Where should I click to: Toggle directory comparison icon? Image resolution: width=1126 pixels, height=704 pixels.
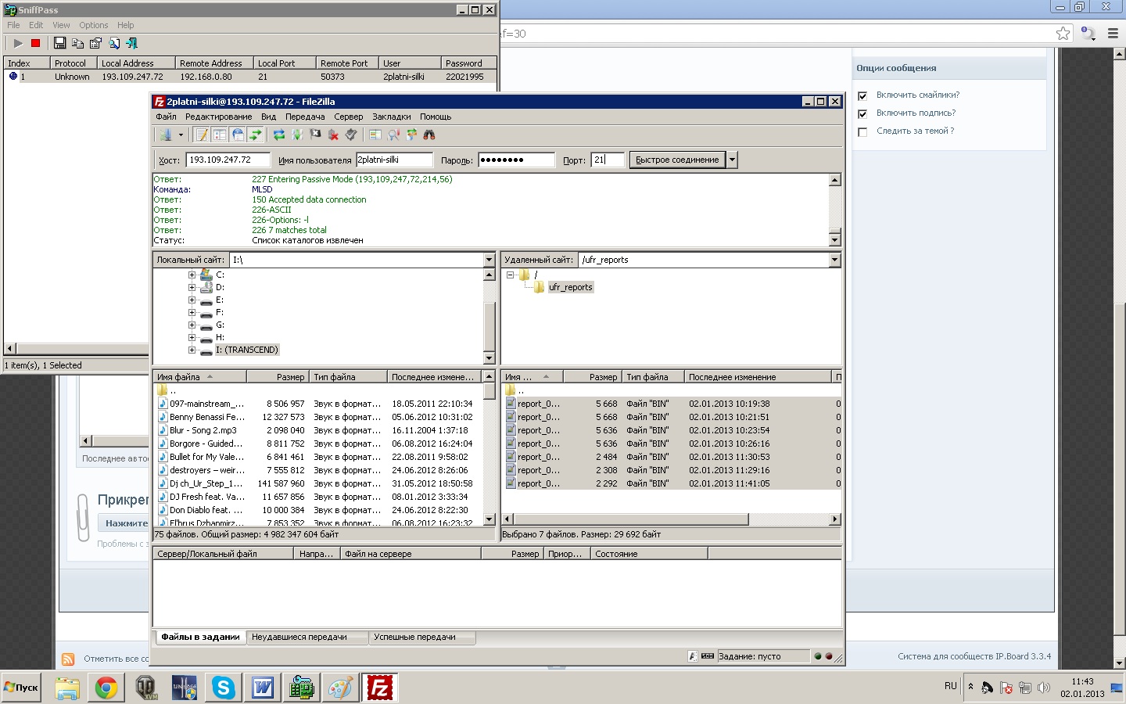tap(393, 135)
